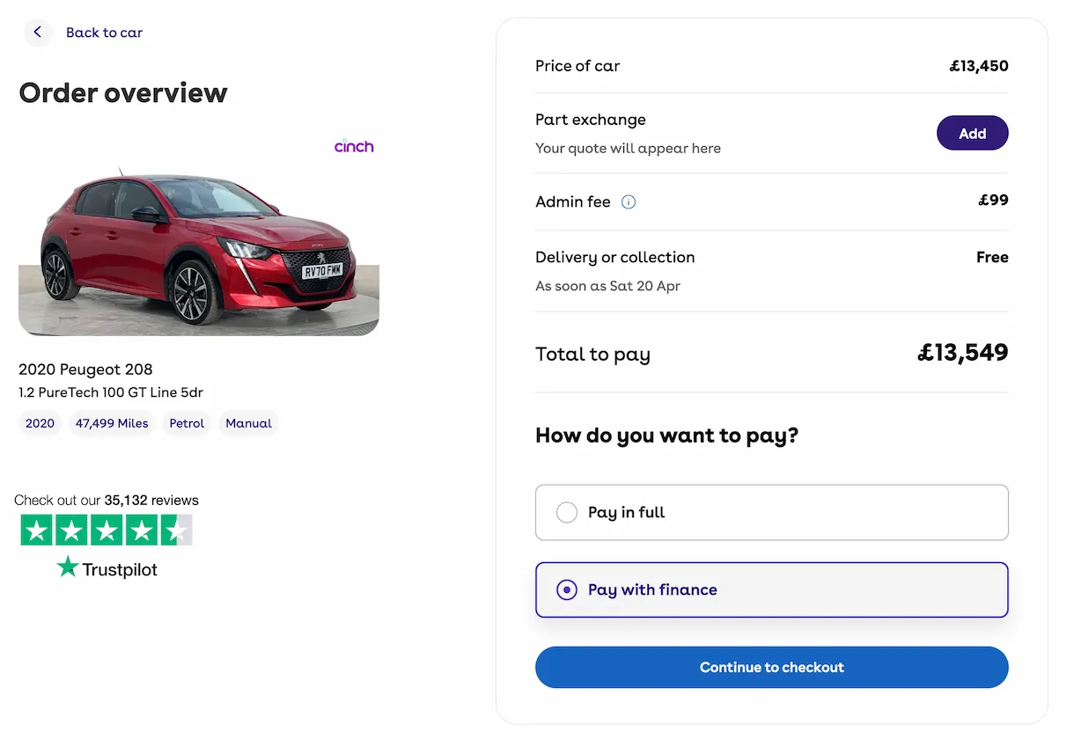
Task: Click the Trustpilot green star logo
Action: point(68,568)
